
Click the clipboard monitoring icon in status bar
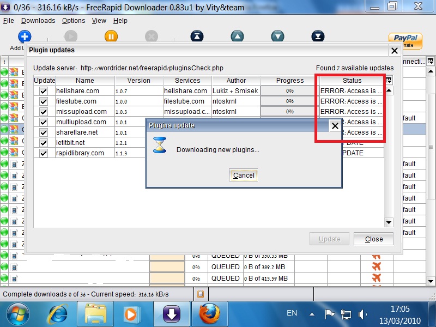tap(200, 294)
